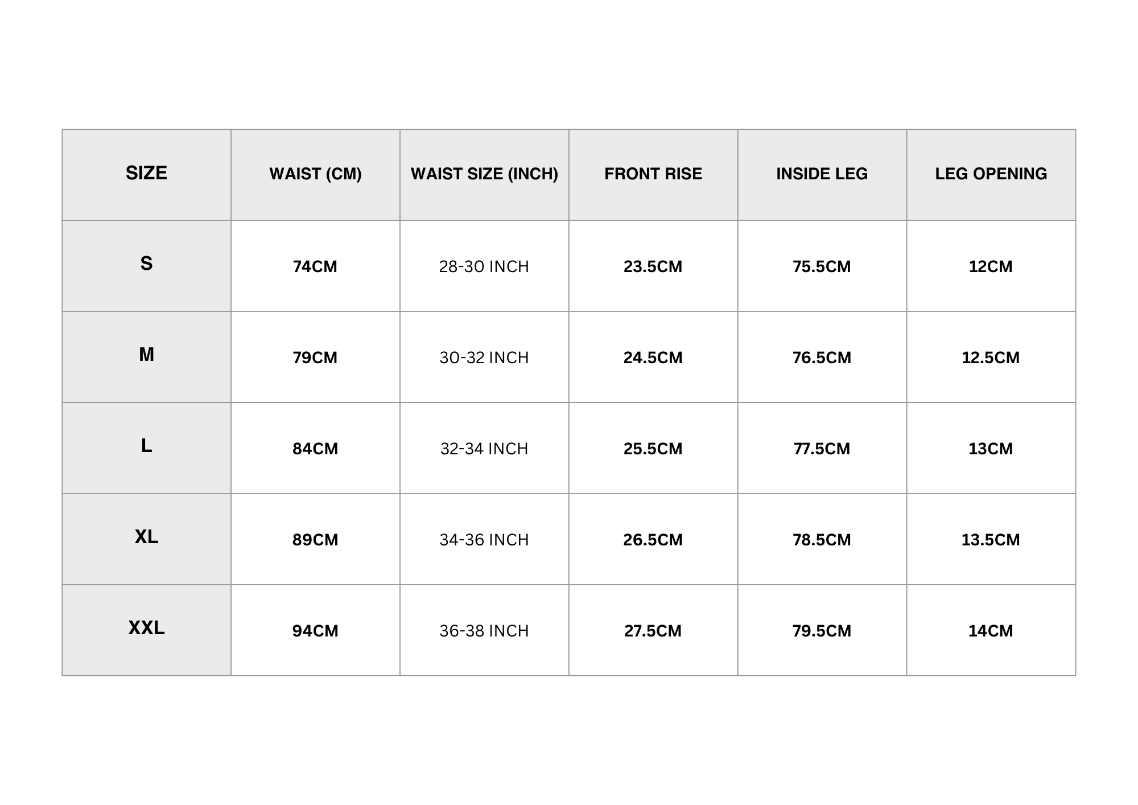Click the 23.5CM front rise cell
The height and width of the screenshot is (805, 1138).
coord(653,266)
